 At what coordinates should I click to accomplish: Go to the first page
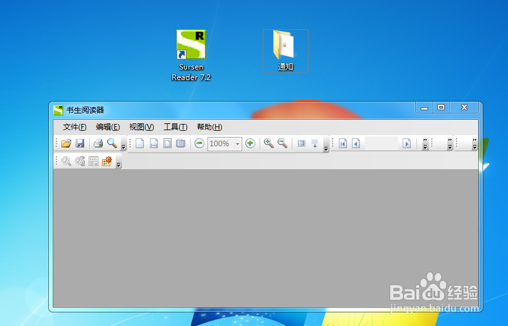click(x=343, y=143)
